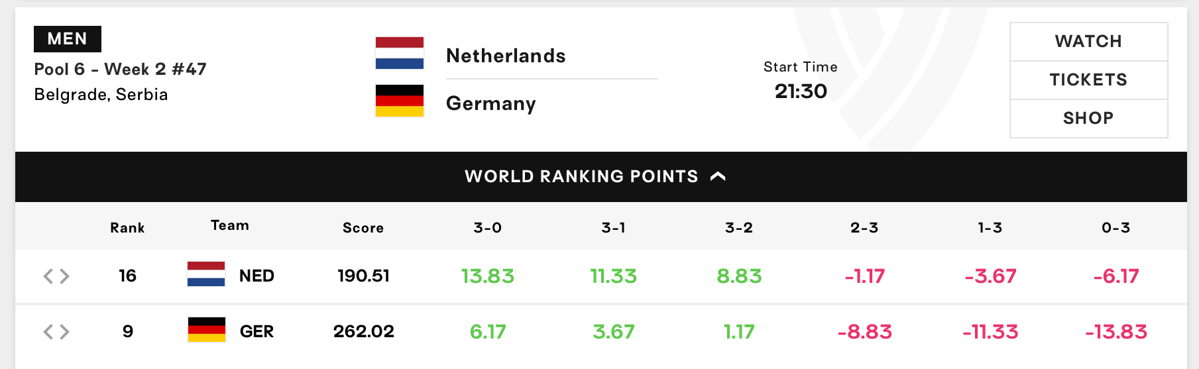This screenshot has height=369, width=1199.
Task: Click the GER team abbreviation
Action: [x=257, y=331]
